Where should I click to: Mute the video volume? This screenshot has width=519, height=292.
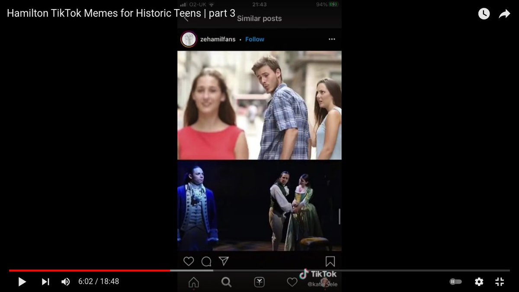tap(66, 282)
